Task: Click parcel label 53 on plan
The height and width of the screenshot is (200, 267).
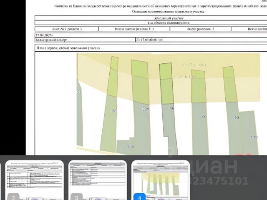Action: pyautogui.click(x=79, y=92)
